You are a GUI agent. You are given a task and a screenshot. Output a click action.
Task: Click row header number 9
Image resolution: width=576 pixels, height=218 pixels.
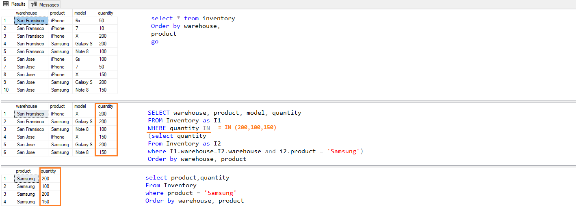[x=7, y=82]
